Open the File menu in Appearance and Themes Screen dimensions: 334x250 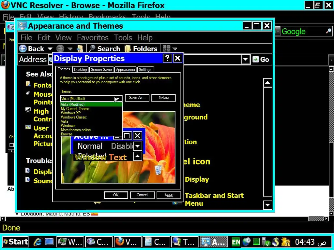click(26, 38)
